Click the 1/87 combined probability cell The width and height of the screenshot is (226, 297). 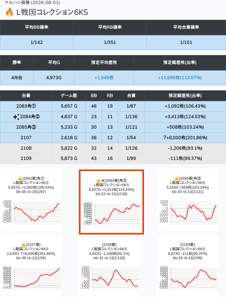click(131, 106)
